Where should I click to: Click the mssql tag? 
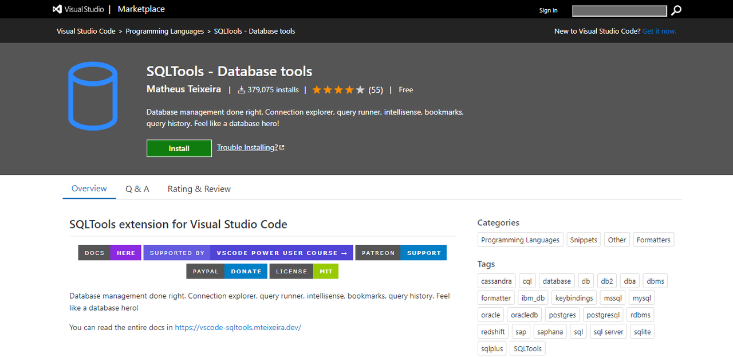click(613, 298)
